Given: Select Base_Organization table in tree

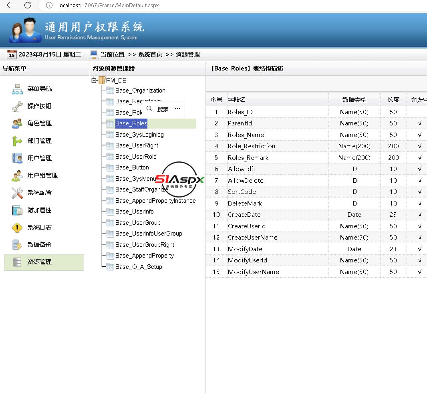Looking at the screenshot, I should (x=140, y=91).
